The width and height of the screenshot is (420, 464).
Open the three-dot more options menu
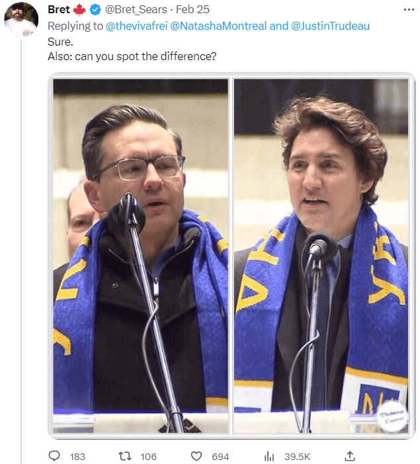(409, 10)
